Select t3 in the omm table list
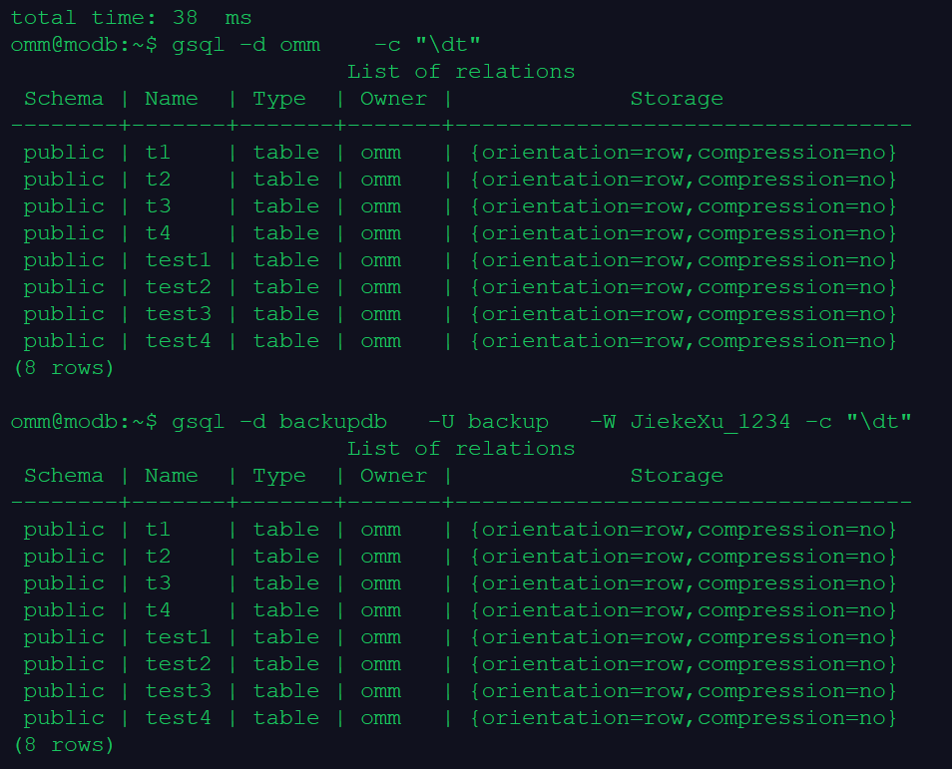952x769 pixels. (x=158, y=206)
